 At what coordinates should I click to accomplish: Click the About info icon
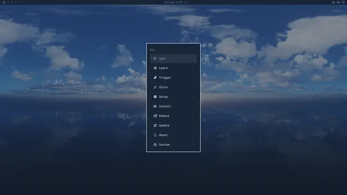coord(155,135)
